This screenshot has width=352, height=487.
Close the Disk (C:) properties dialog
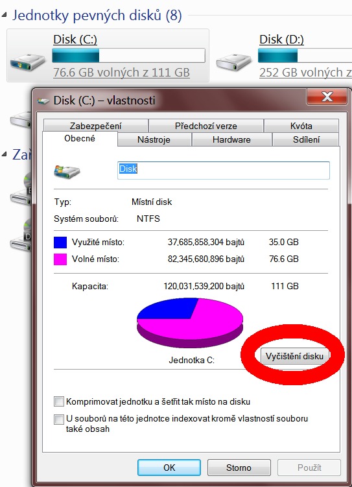(x=327, y=97)
